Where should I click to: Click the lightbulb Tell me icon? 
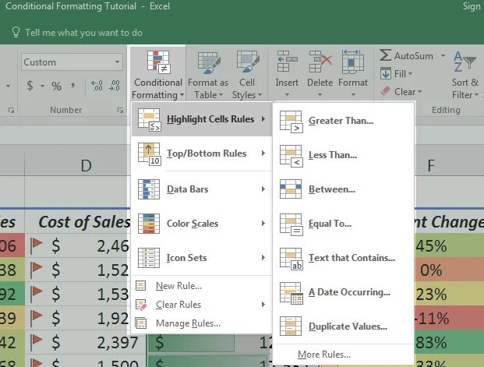(16, 32)
